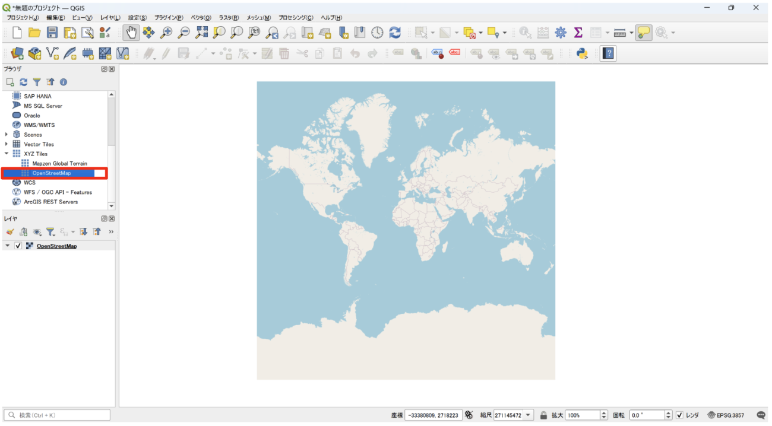Select Mapzen Global Terrain in browser
772x426 pixels.
click(59, 164)
